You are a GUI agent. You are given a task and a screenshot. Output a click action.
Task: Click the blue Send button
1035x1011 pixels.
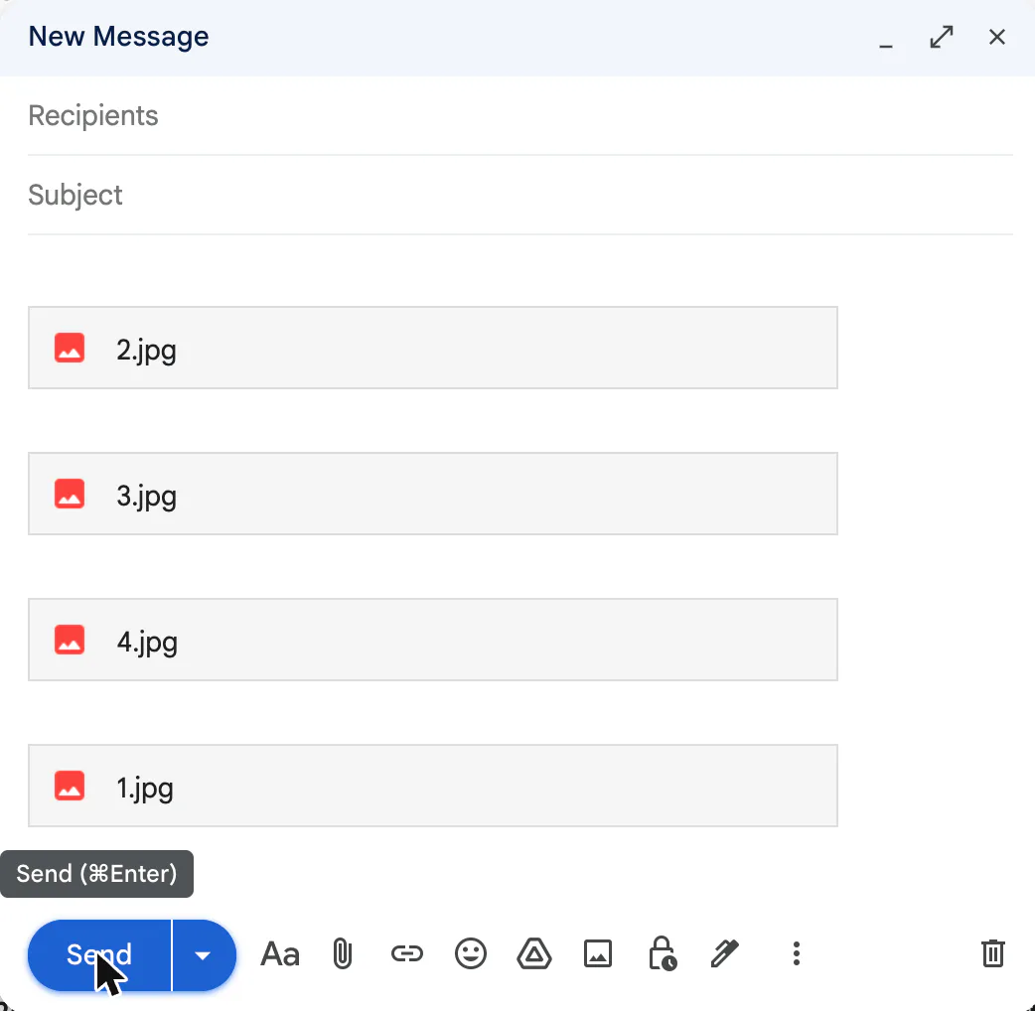99,955
